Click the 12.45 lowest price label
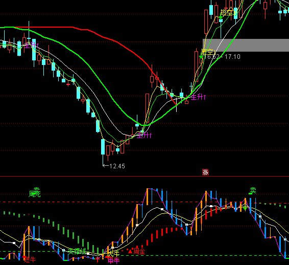This screenshot has height=265, width=289. [x=117, y=166]
